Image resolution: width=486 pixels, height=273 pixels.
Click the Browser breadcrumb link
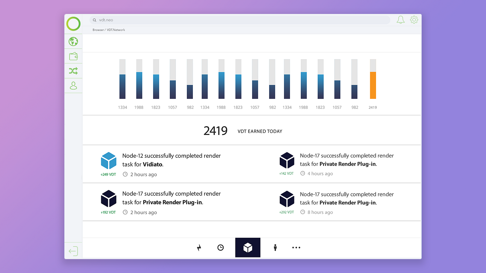click(98, 30)
